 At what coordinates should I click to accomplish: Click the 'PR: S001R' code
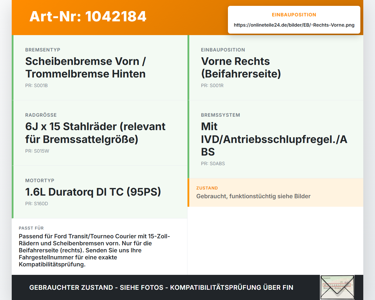click(212, 86)
